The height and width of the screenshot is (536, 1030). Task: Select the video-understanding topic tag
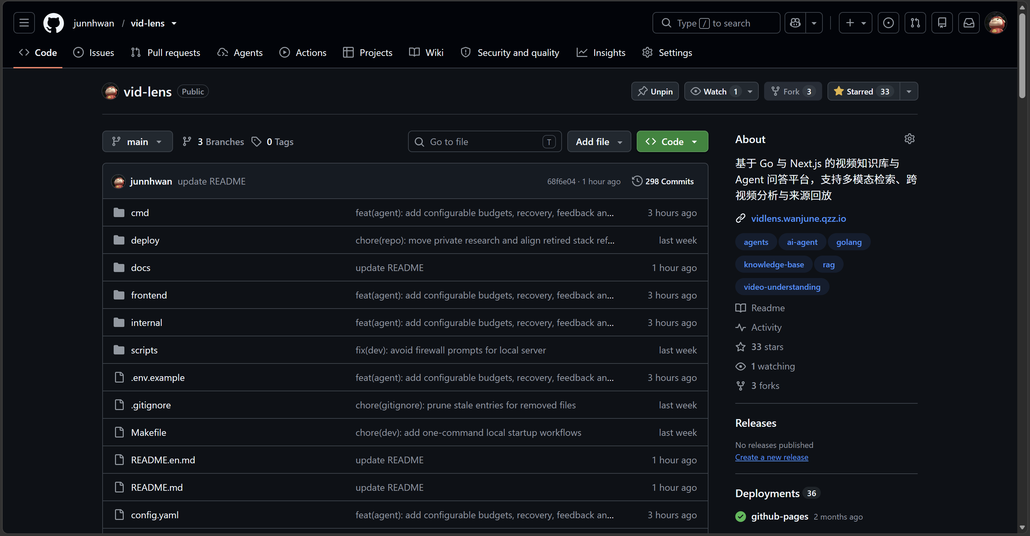tap(782, 287)
